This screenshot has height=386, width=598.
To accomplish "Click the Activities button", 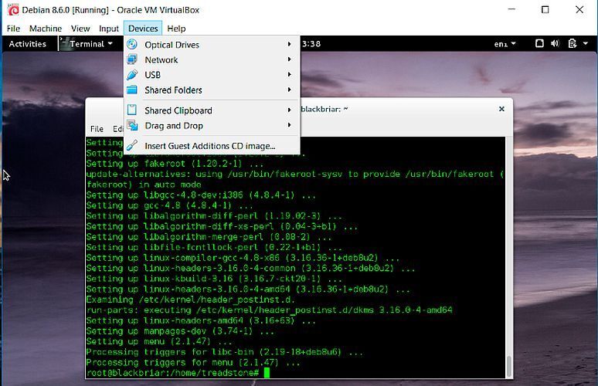I will [27, 44].
